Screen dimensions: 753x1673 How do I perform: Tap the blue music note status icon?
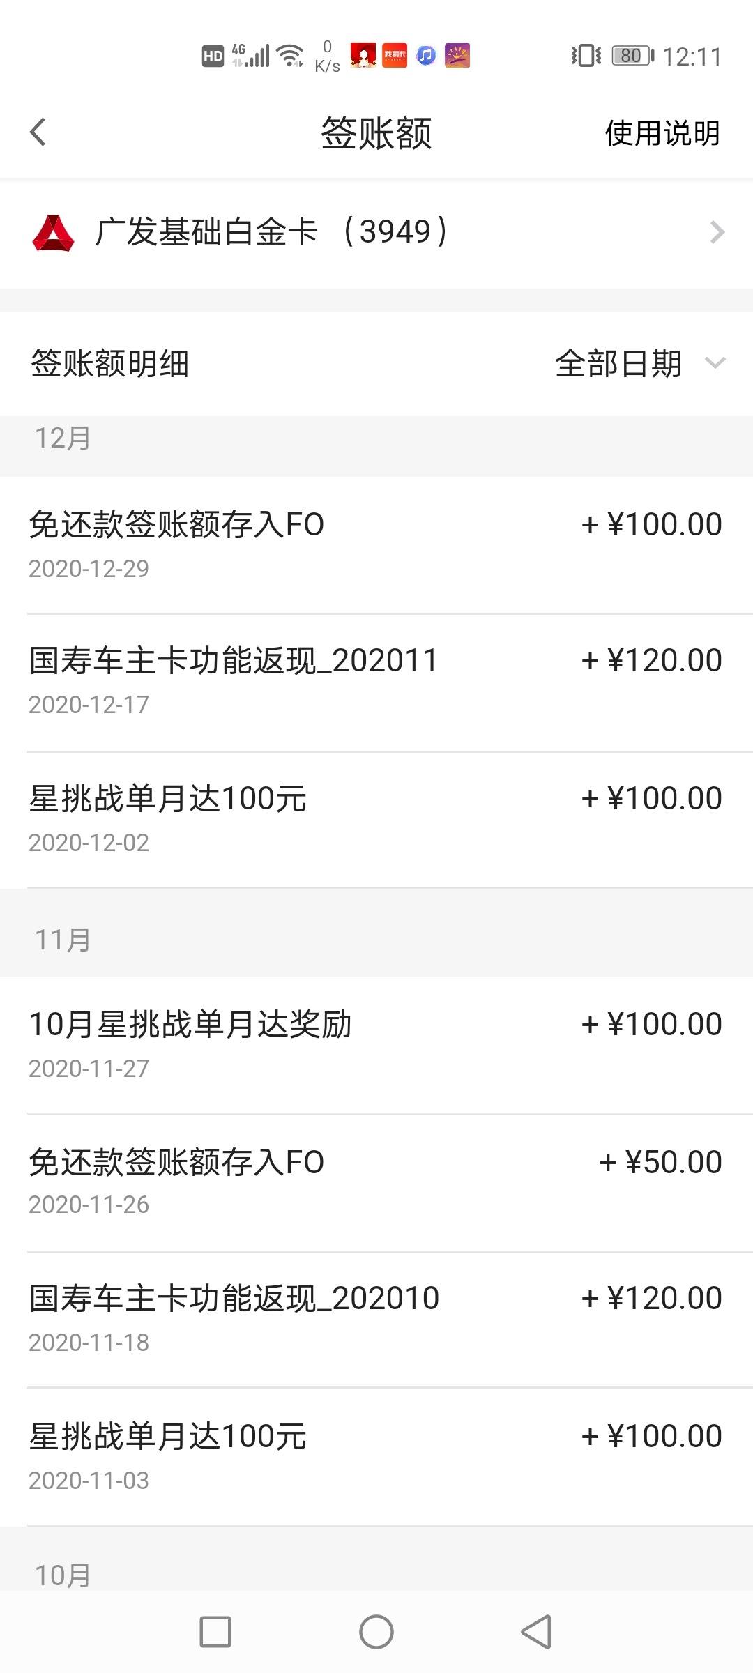426,55
